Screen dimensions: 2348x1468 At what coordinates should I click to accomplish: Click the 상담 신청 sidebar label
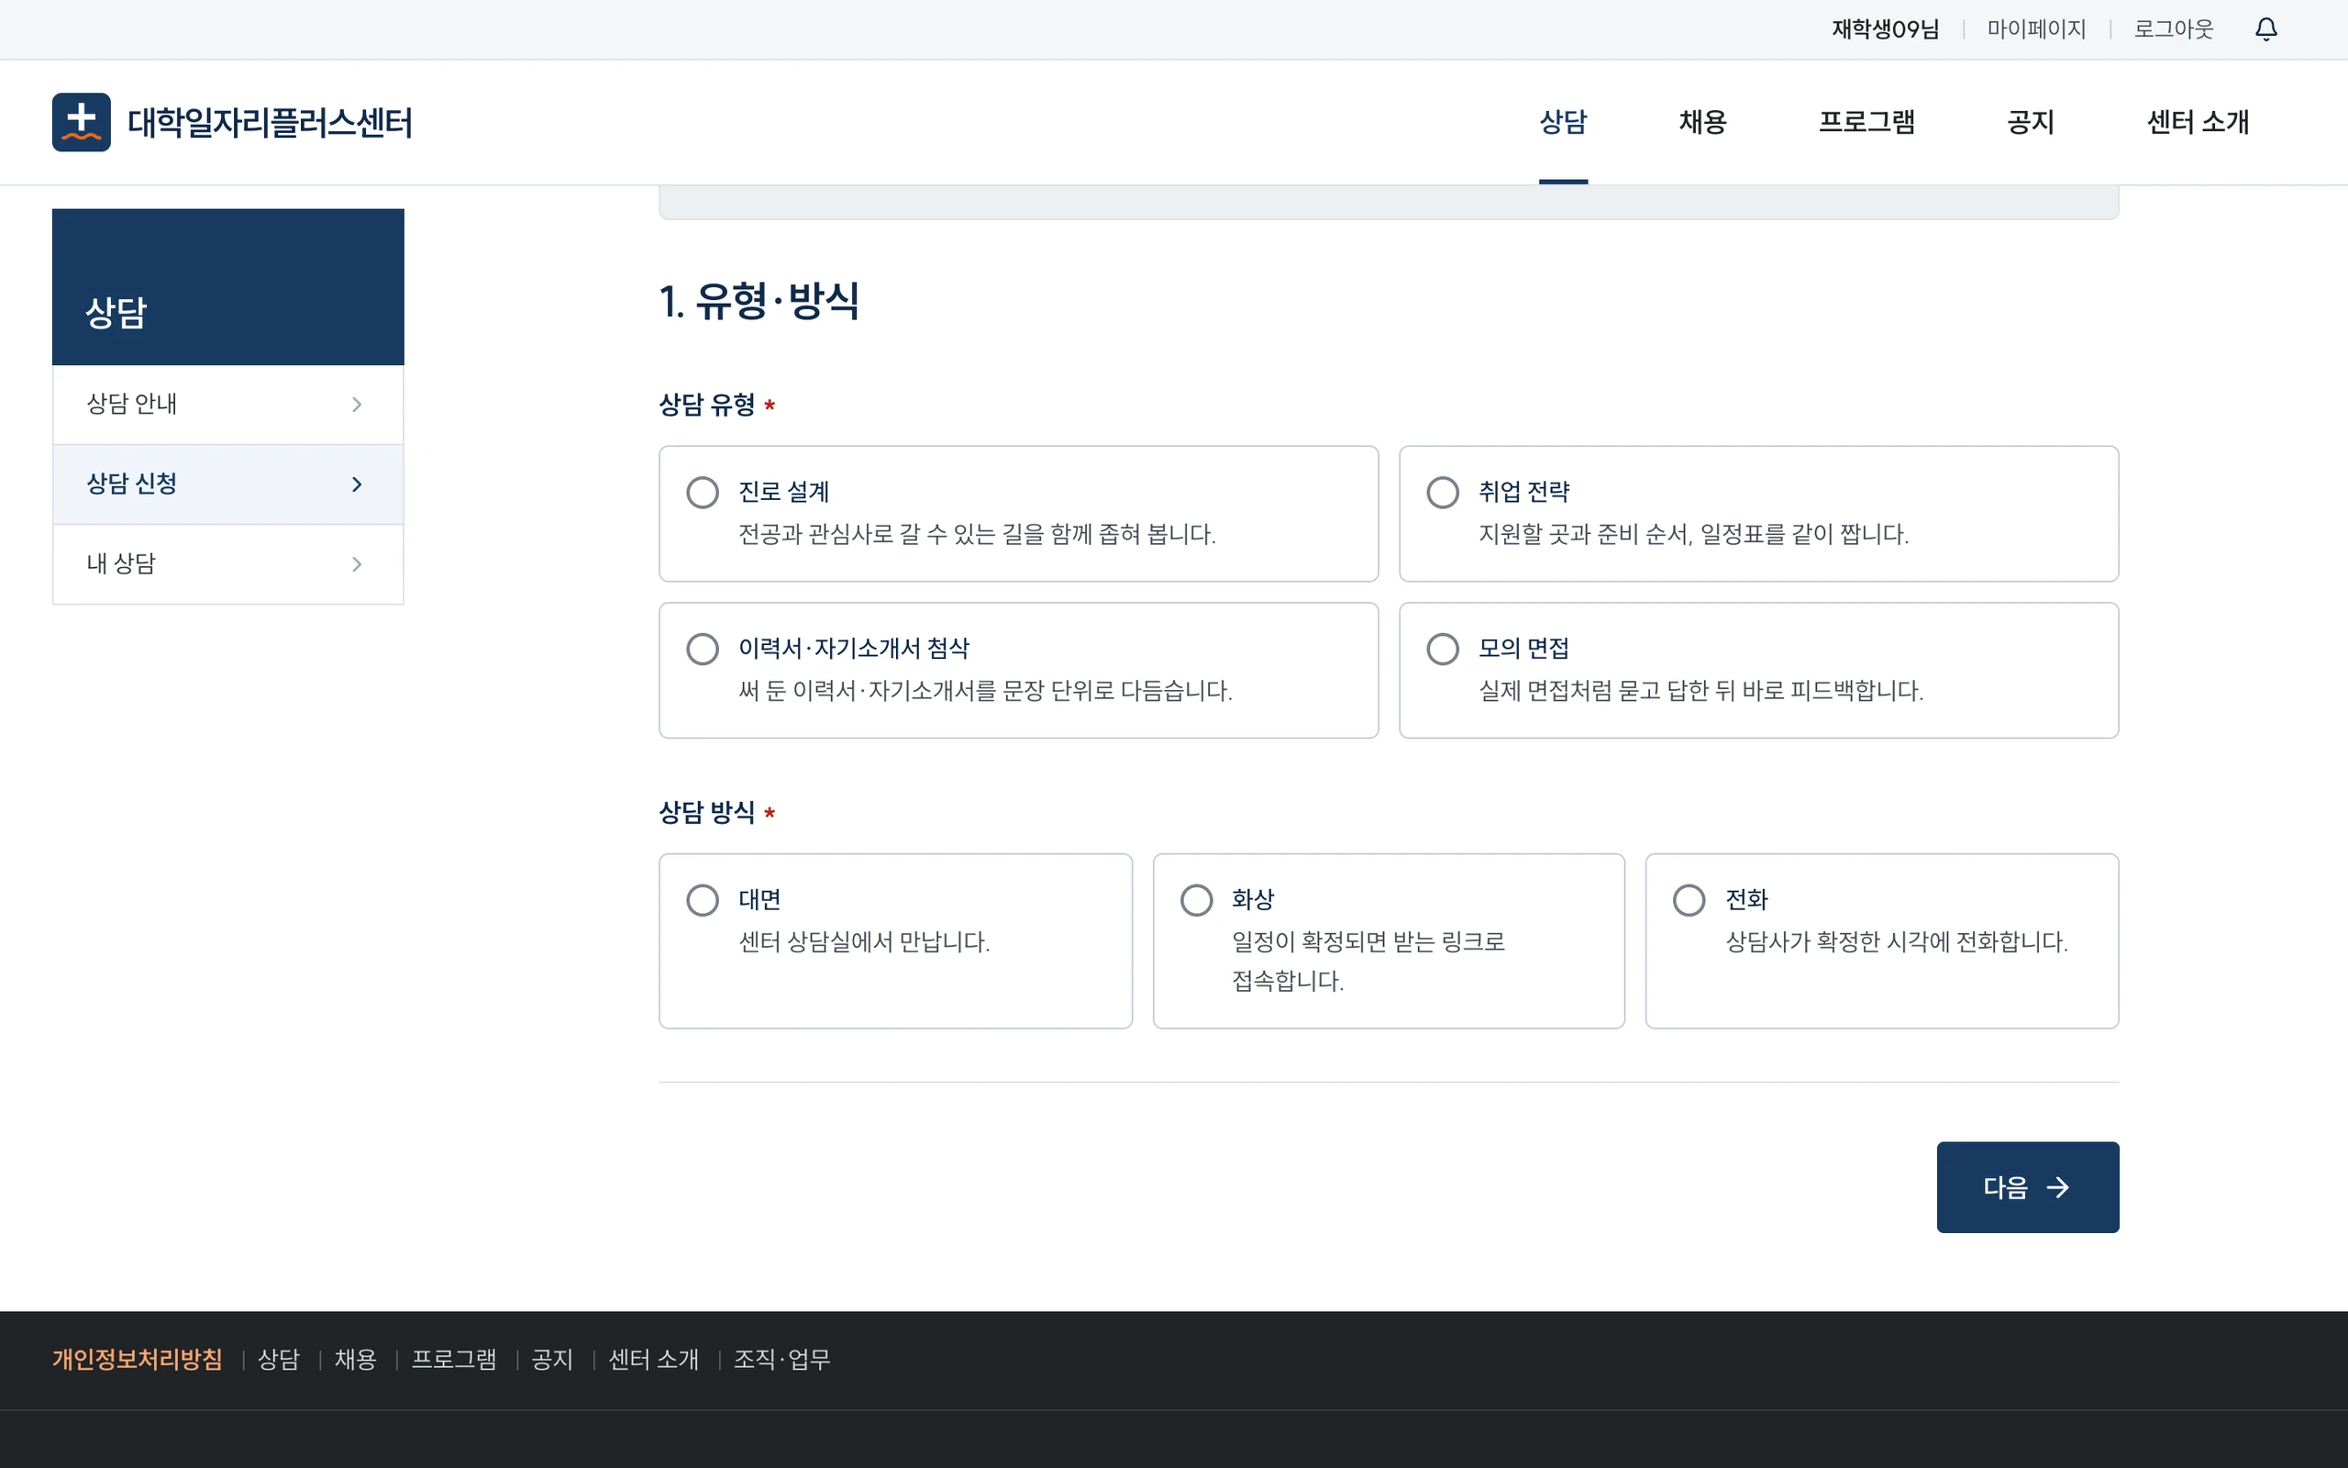coord(132,484)
